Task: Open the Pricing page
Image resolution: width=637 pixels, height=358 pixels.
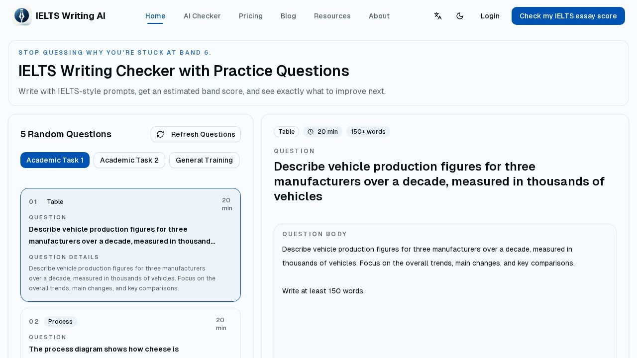Action: (x=251, y=16)
